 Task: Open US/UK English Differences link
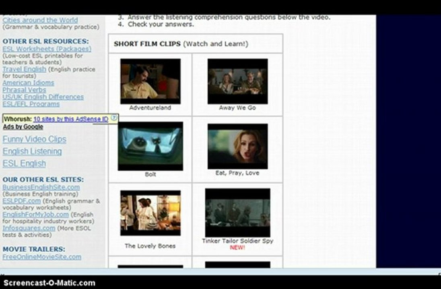click(43, 97)
